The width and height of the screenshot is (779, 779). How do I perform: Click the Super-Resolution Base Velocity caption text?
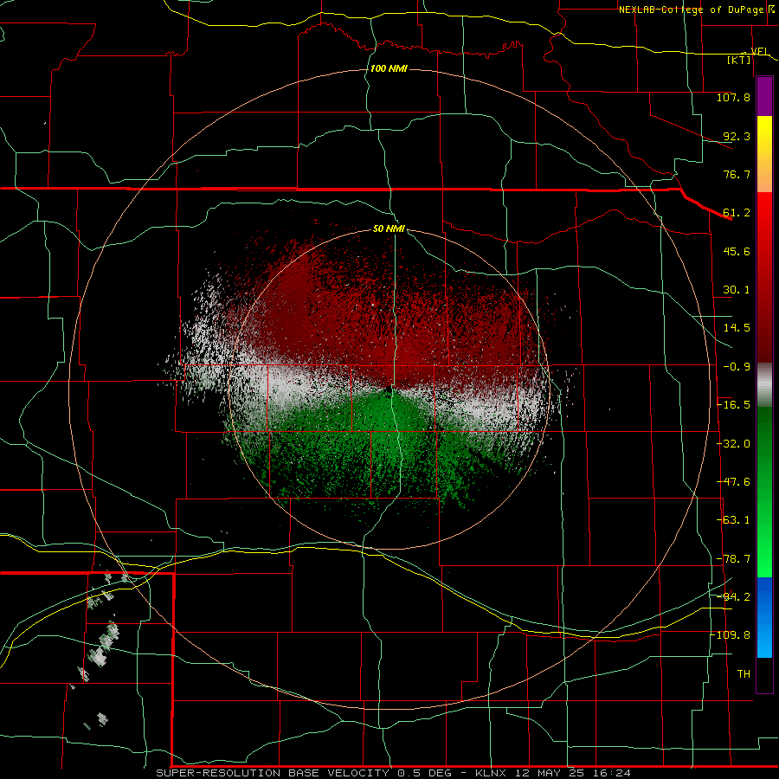click(394, 773)
